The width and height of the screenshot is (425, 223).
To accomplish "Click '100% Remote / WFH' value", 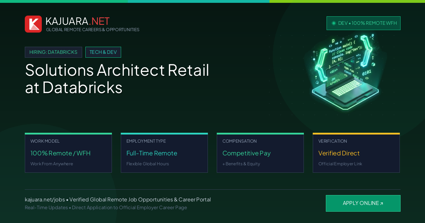I will [61, 153].
